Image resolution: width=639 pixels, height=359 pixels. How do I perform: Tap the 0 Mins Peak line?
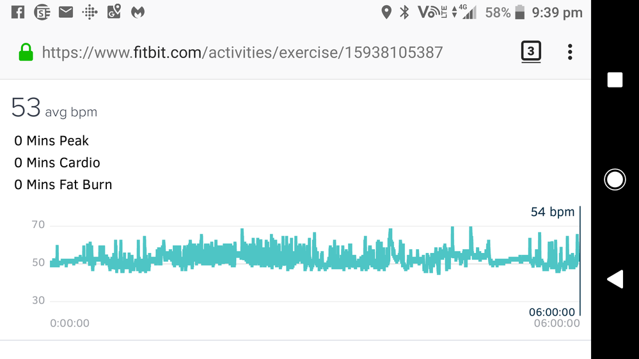pos(51,141)
